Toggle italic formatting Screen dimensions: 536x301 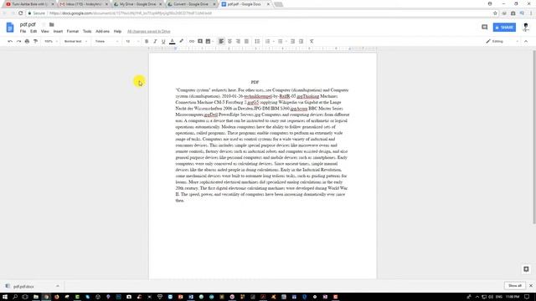coord(155,41)
